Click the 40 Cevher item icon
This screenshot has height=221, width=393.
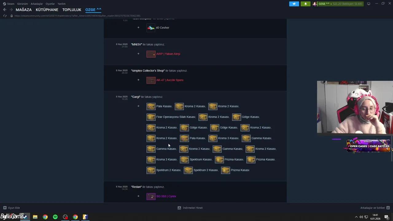pos(151,28)
